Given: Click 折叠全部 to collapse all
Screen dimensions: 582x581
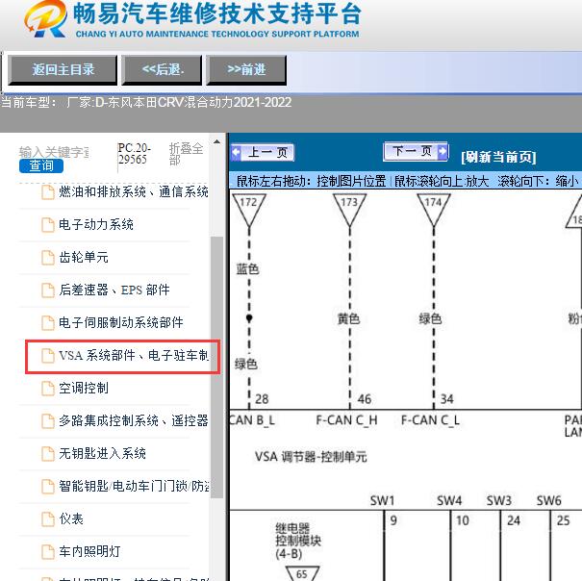Looking at the screenshot, I should (x=186, y=154).
